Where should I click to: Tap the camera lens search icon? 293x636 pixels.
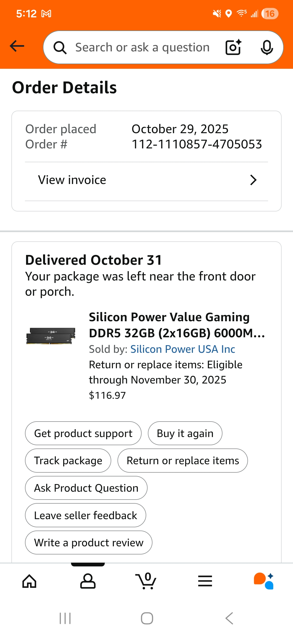233,47
